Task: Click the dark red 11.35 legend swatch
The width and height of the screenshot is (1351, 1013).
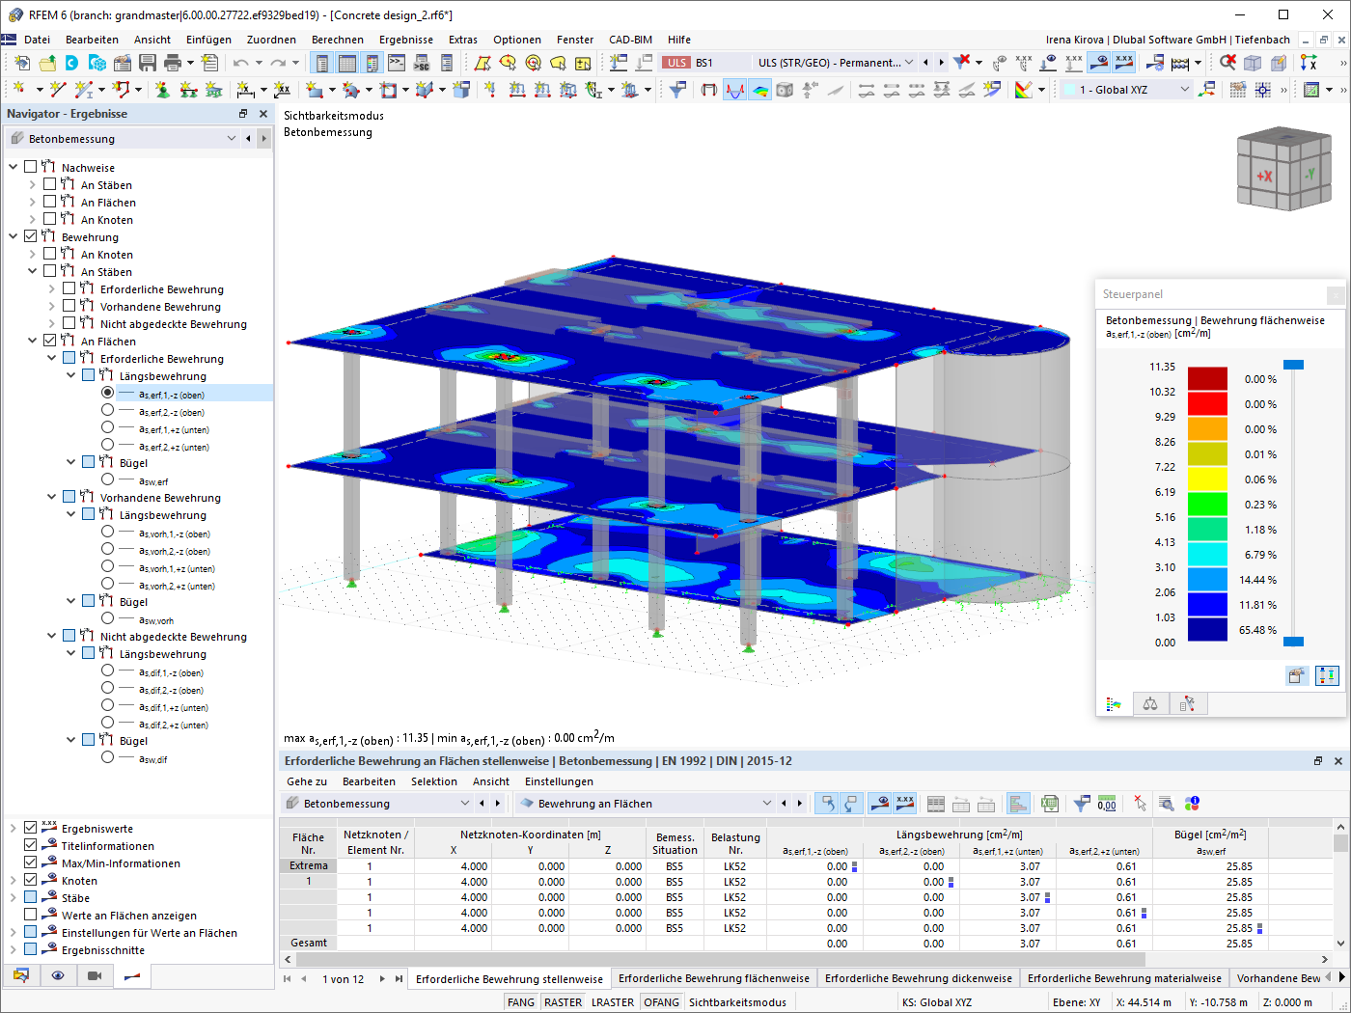Action: pos(1207,378)
